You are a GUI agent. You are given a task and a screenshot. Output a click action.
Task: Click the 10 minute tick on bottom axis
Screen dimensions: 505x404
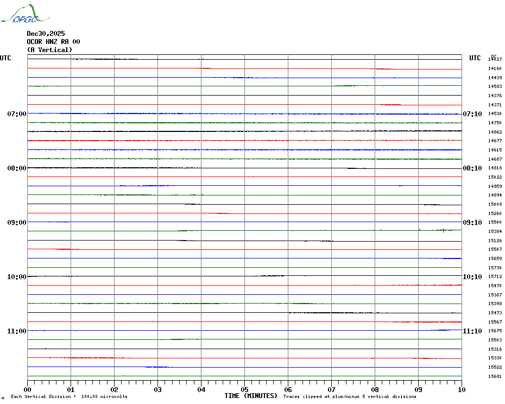pos(461,389)
